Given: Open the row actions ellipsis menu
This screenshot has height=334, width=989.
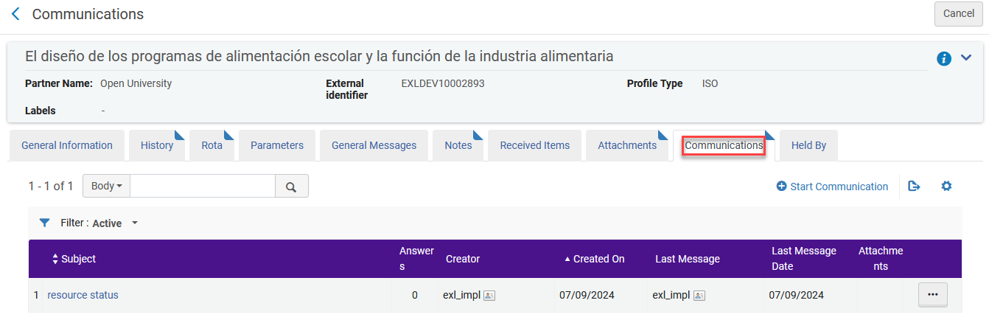Looking at the screenshot, I should click(x=932, y=295).
